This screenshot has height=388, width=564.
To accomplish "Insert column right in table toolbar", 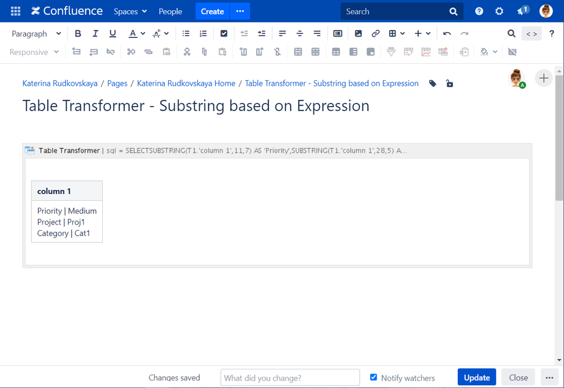I will 260,52.
